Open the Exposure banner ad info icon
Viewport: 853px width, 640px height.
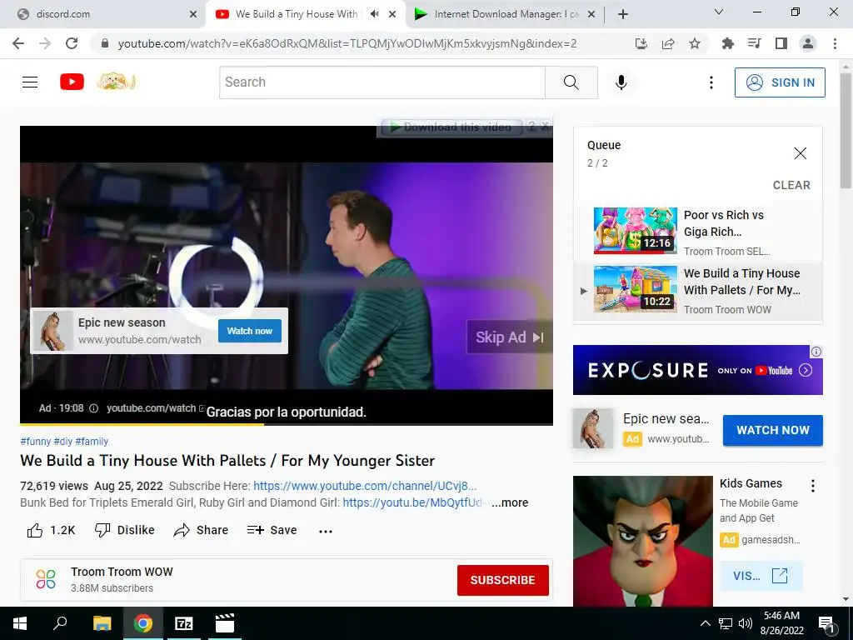click(816, 352)
